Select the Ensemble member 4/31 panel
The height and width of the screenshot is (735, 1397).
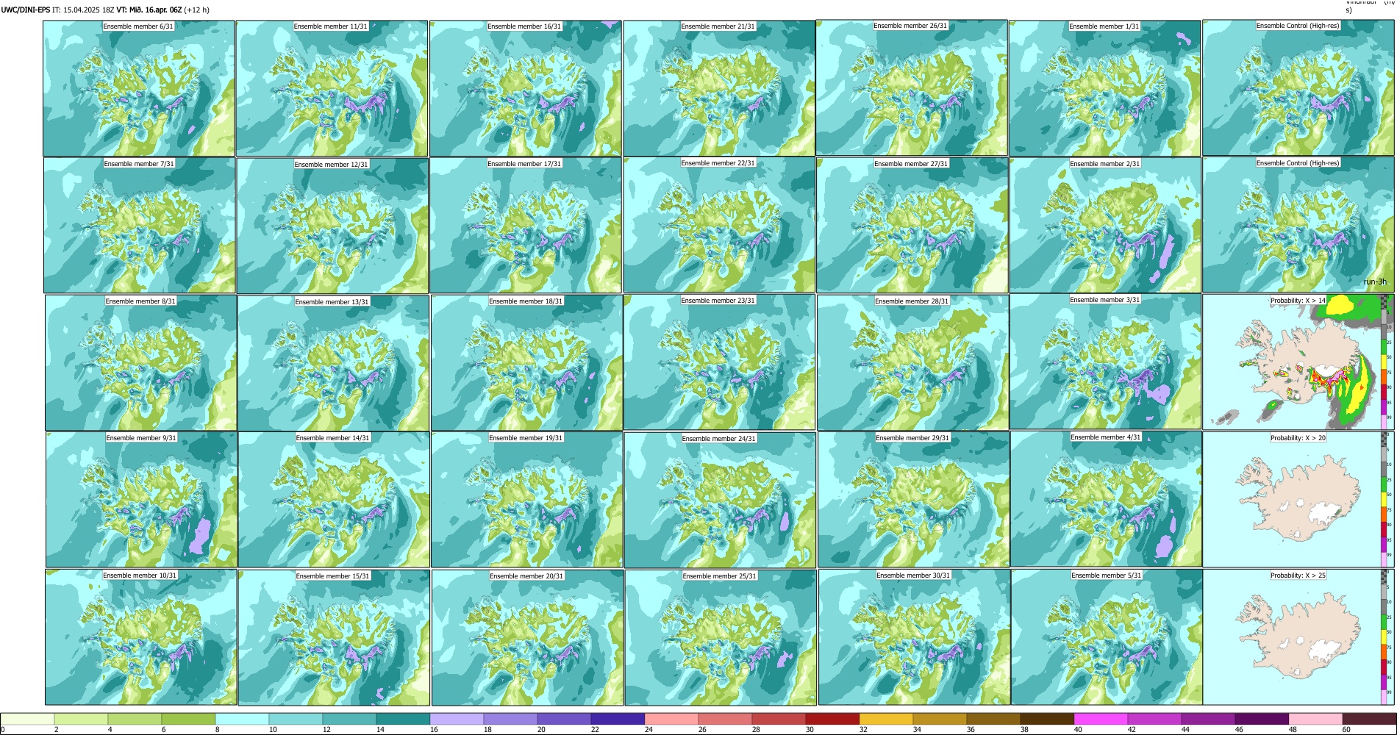pos(1107,499)
